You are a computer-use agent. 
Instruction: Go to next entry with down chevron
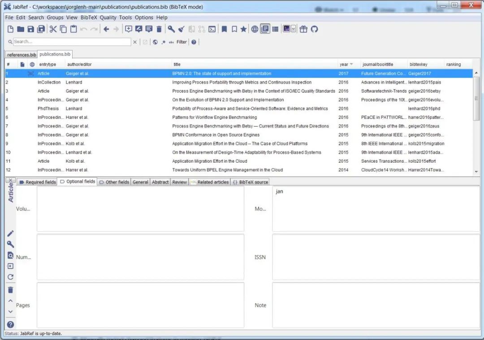point(10,312)
